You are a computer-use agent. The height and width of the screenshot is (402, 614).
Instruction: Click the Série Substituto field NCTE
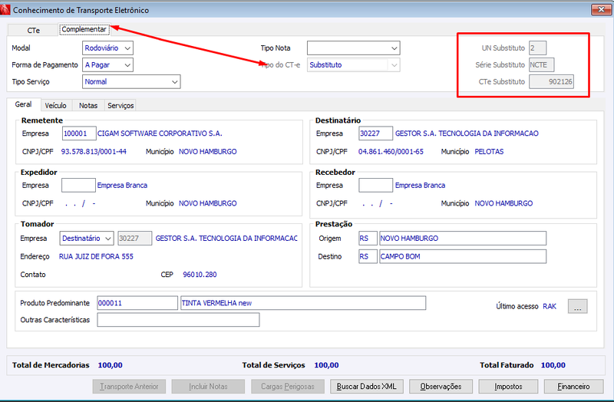(x=541, y=65)
